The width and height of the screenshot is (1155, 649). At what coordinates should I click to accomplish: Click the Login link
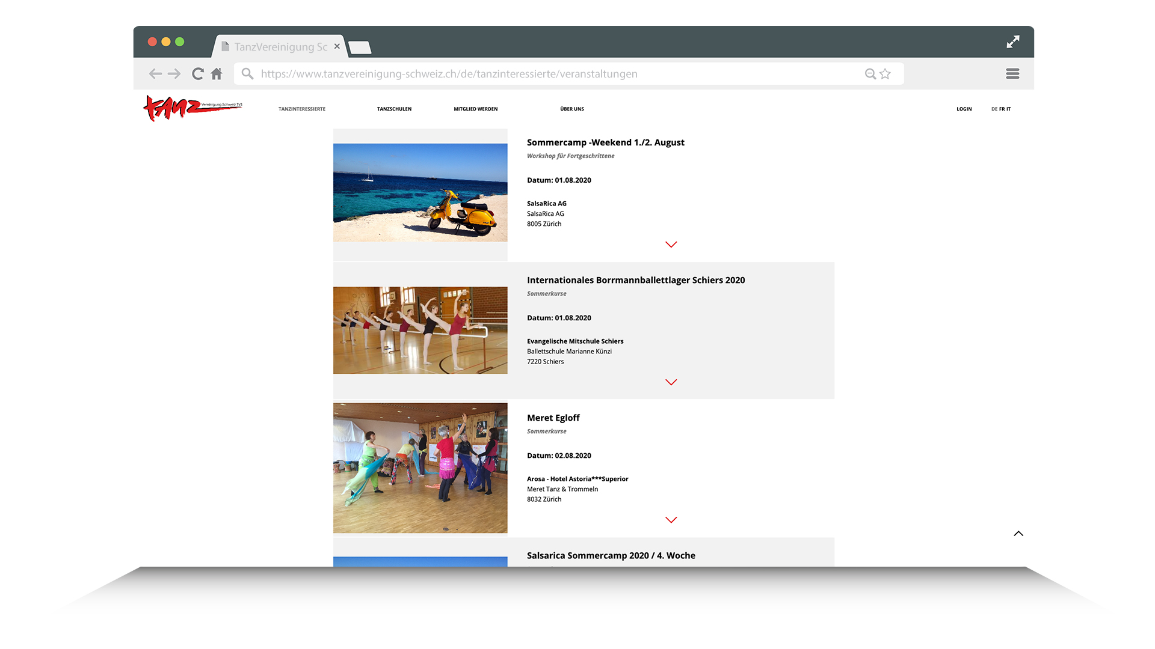coord(964,109)
